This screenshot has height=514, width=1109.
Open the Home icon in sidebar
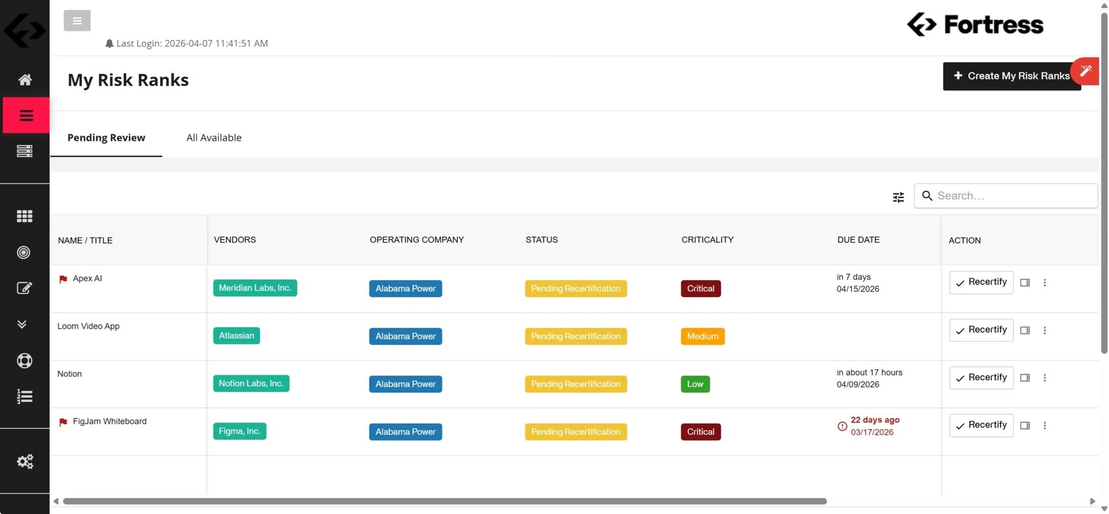point(25,79)
